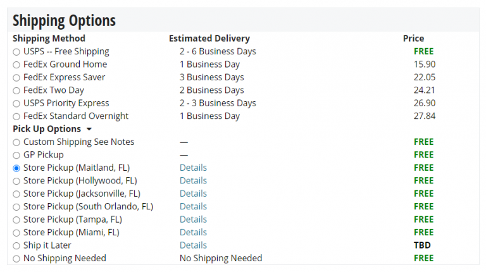486x272 pixels.
Task: Pick FedEx Two Day shipping
Action: pos(16,90)
